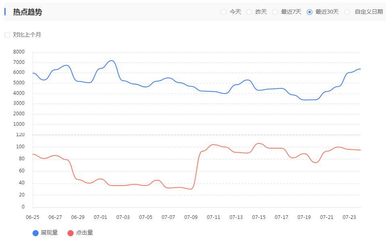
Task: Enable the 对比上个月 checkbox
Action: click(x=7, y=35)
